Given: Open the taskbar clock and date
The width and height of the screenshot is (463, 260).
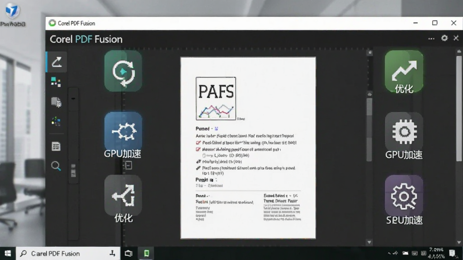Looking at the screenshot, I should point(436,253).
